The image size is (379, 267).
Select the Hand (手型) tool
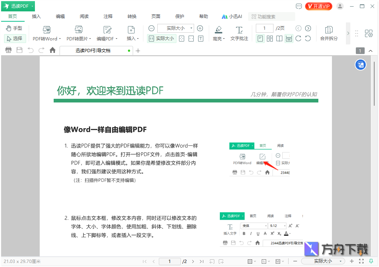[14, 28]
